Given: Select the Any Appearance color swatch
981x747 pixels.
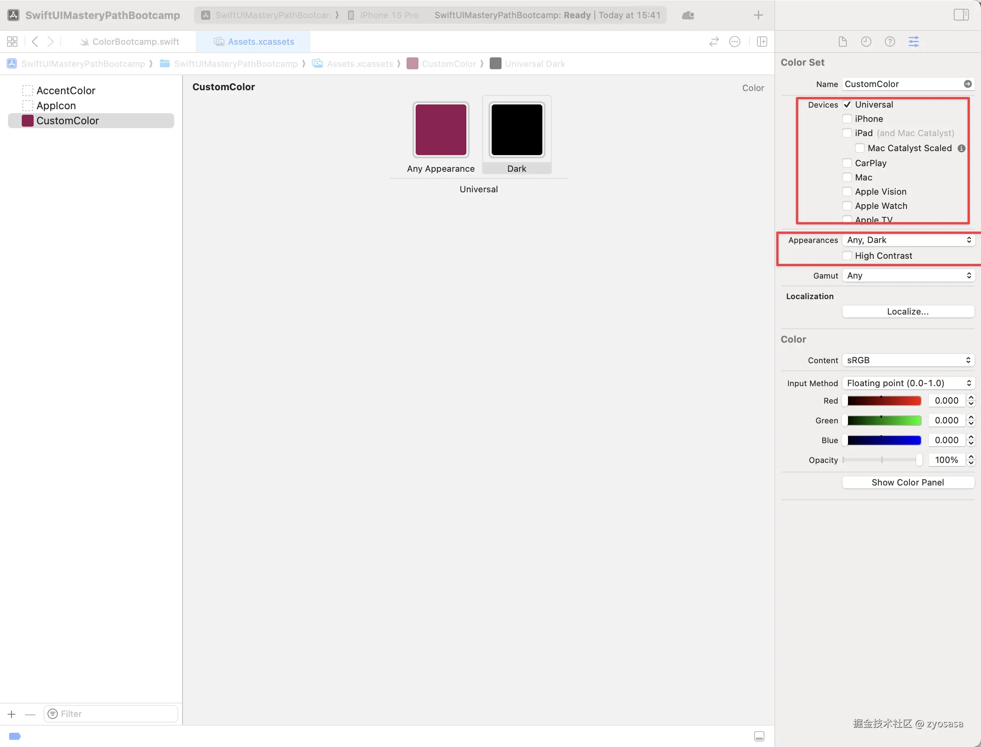Looking at the screenshot, I should tap(441, 130).
